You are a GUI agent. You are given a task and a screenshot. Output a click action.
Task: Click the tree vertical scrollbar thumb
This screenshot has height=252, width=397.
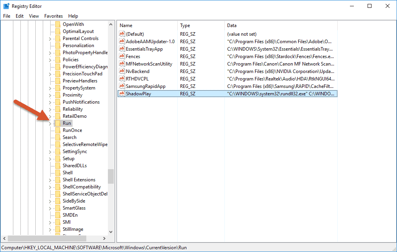tap(111, 176)
